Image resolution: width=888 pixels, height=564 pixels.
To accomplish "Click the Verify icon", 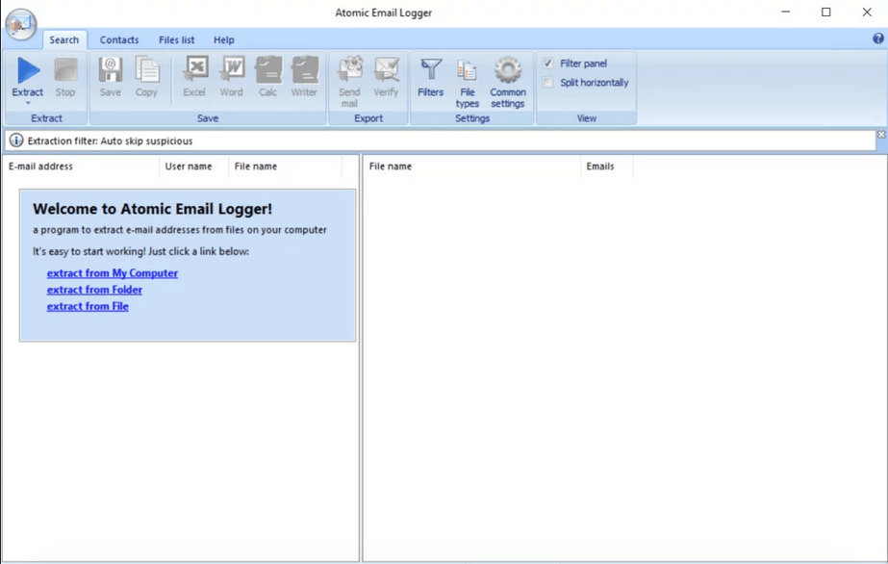I will point(386,77).
